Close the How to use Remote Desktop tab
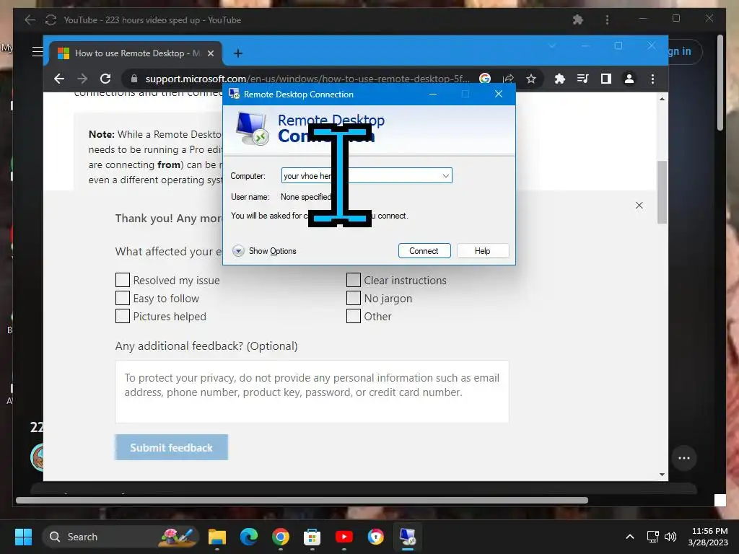The height and width of the screenshot is (554, 739). click(x=211, y=53)
